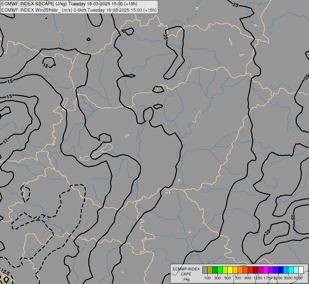Screen dimensions: 309x284
Task: Select the olive swatch in the CAPE legend
Action: click(x=210, y=270)
